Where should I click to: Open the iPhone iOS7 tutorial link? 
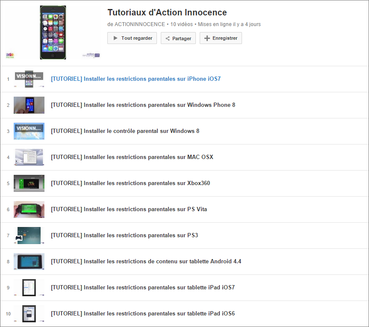(136, 79)
